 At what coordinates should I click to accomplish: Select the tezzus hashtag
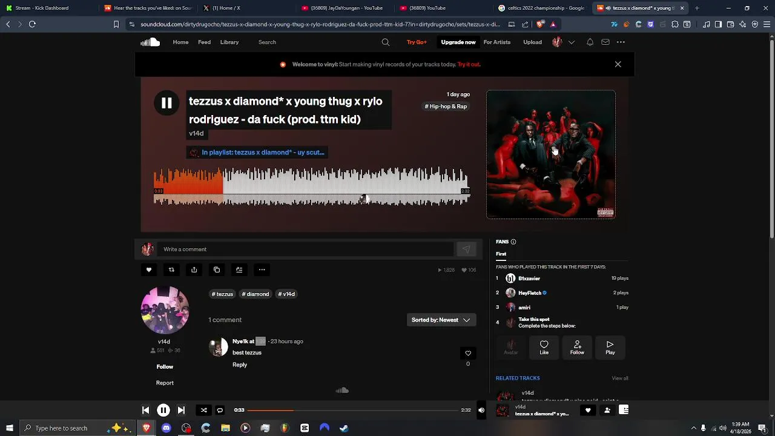coord(222,294)
